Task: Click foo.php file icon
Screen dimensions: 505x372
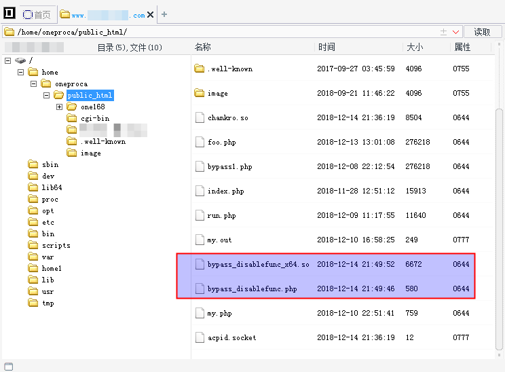Action: coord(200,142)
